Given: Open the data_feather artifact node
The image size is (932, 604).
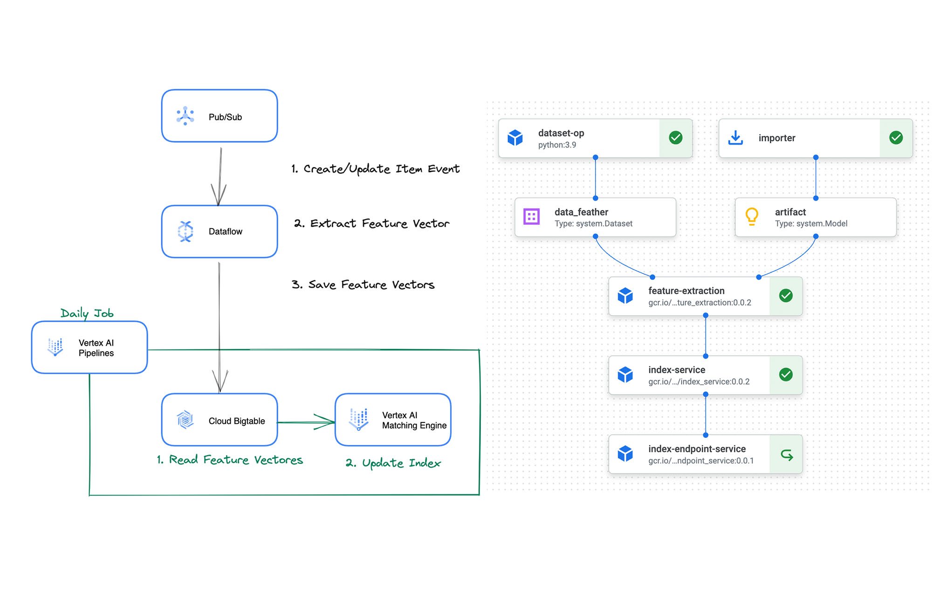Looking at the screenshot, I should (595, 217).
